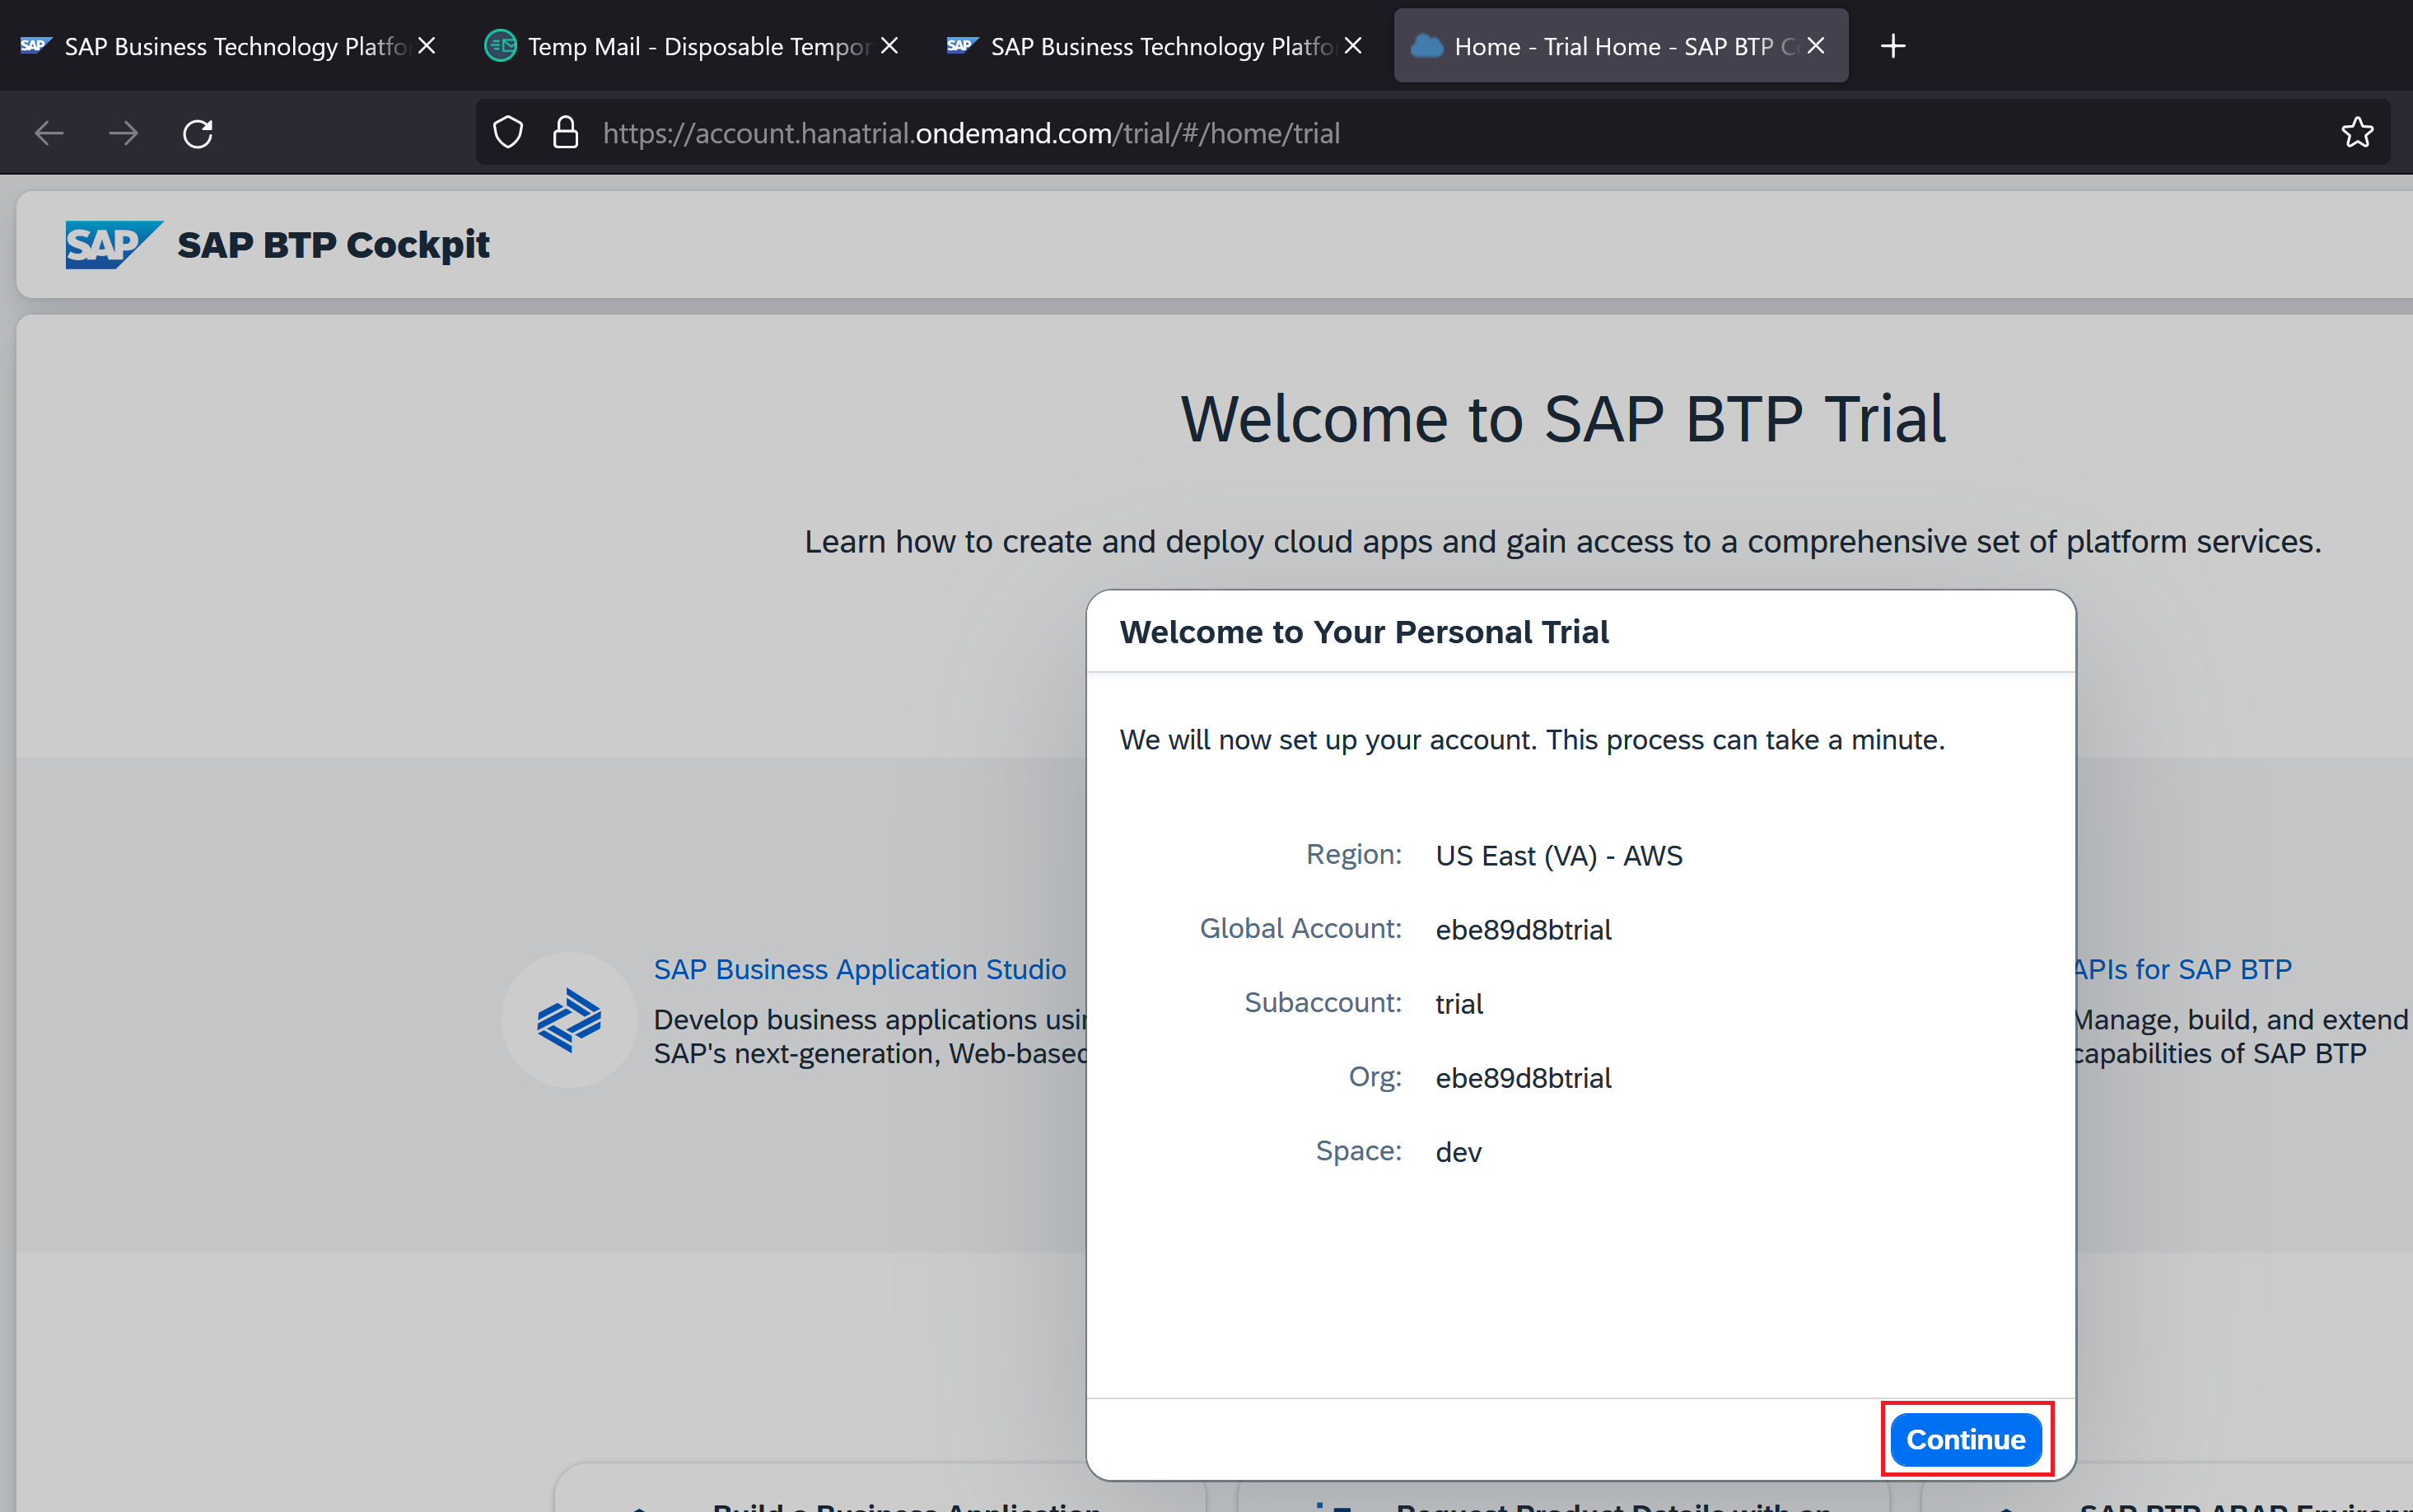
Task: Click the SAP logo in header
Action: pos(112,245)
